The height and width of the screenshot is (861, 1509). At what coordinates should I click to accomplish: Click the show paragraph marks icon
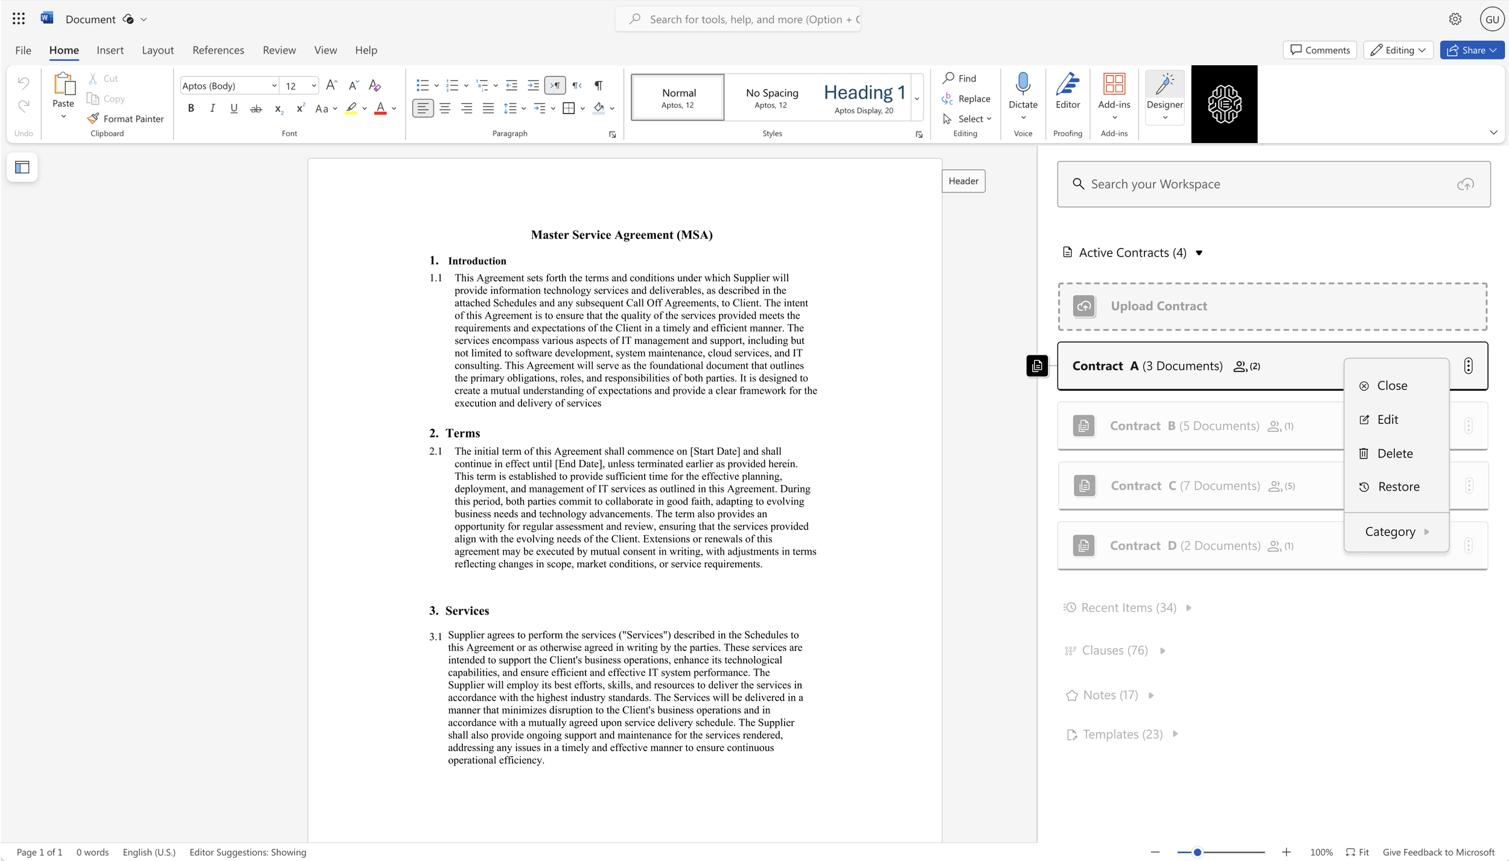[598, 86]
